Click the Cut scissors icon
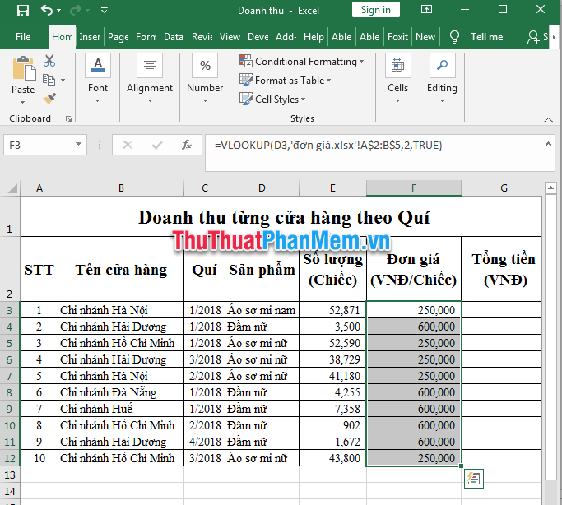 pyautogui.click(x=49, y=61)
